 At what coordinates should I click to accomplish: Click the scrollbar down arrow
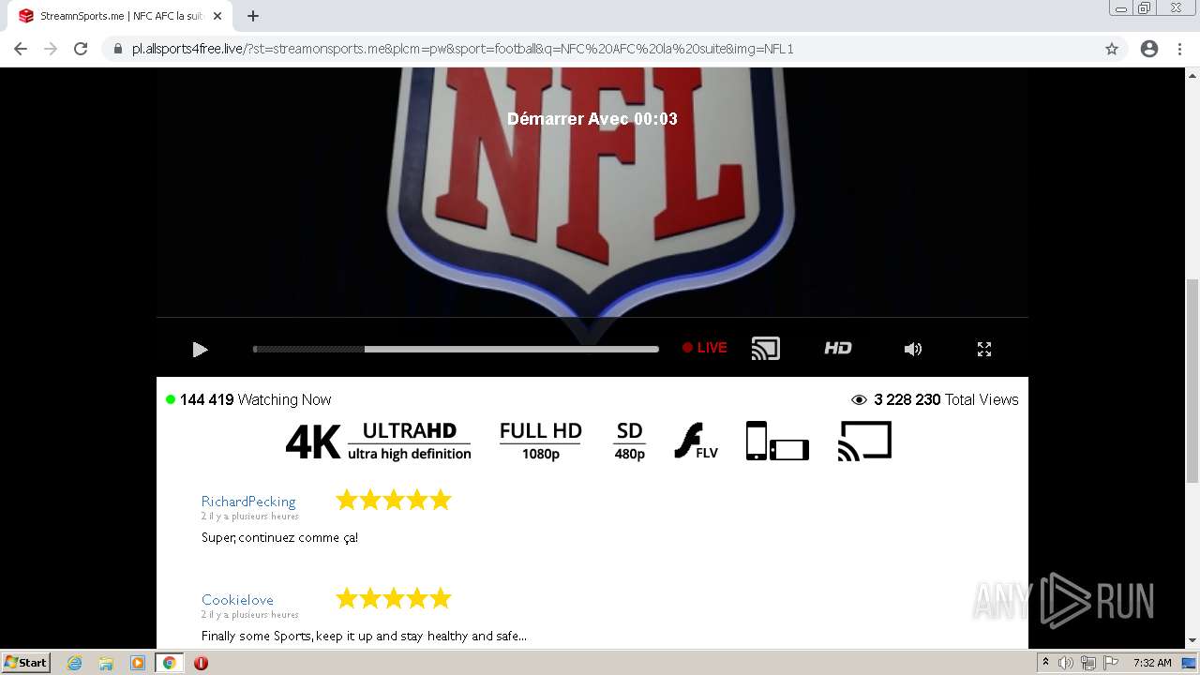click(1192, 641)
